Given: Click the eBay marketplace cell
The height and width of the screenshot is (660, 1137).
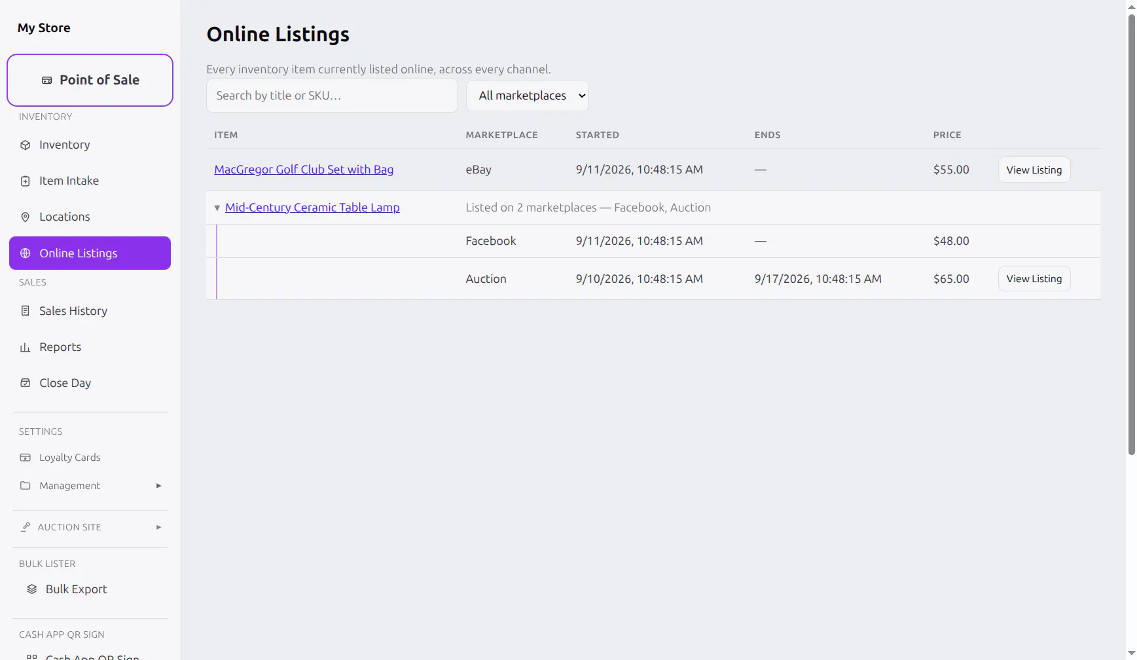Looking at the screenshot, I should click(478, 170).
